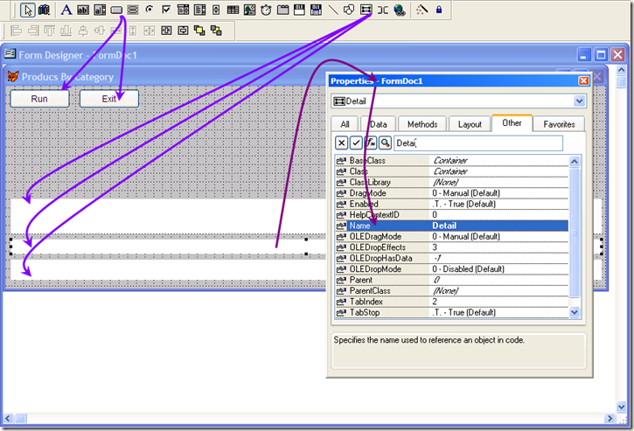The image size is (634, 431).
Task: Click Align Left Sides layout icon
Action: (x=16, y=31)
